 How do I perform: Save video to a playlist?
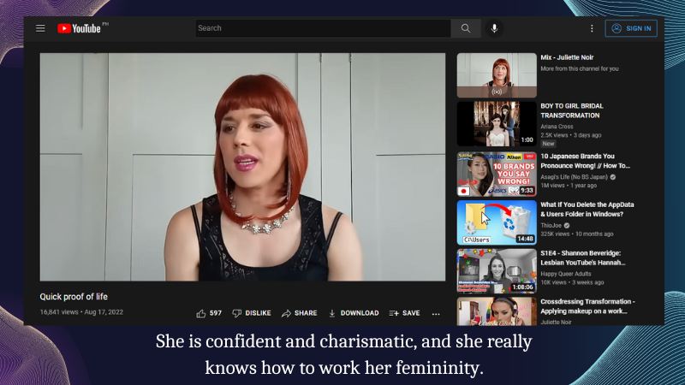click(x=404, y=313)
